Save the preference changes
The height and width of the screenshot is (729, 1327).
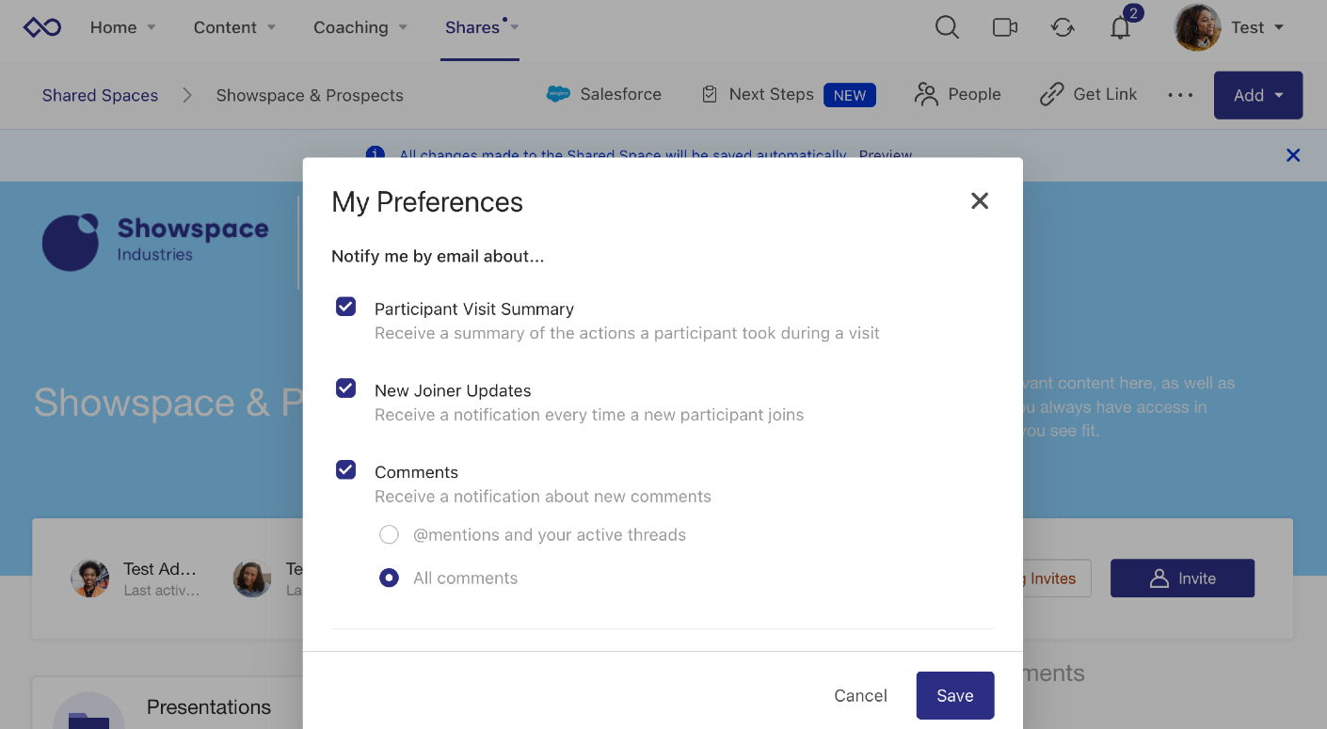click(954, 695)
